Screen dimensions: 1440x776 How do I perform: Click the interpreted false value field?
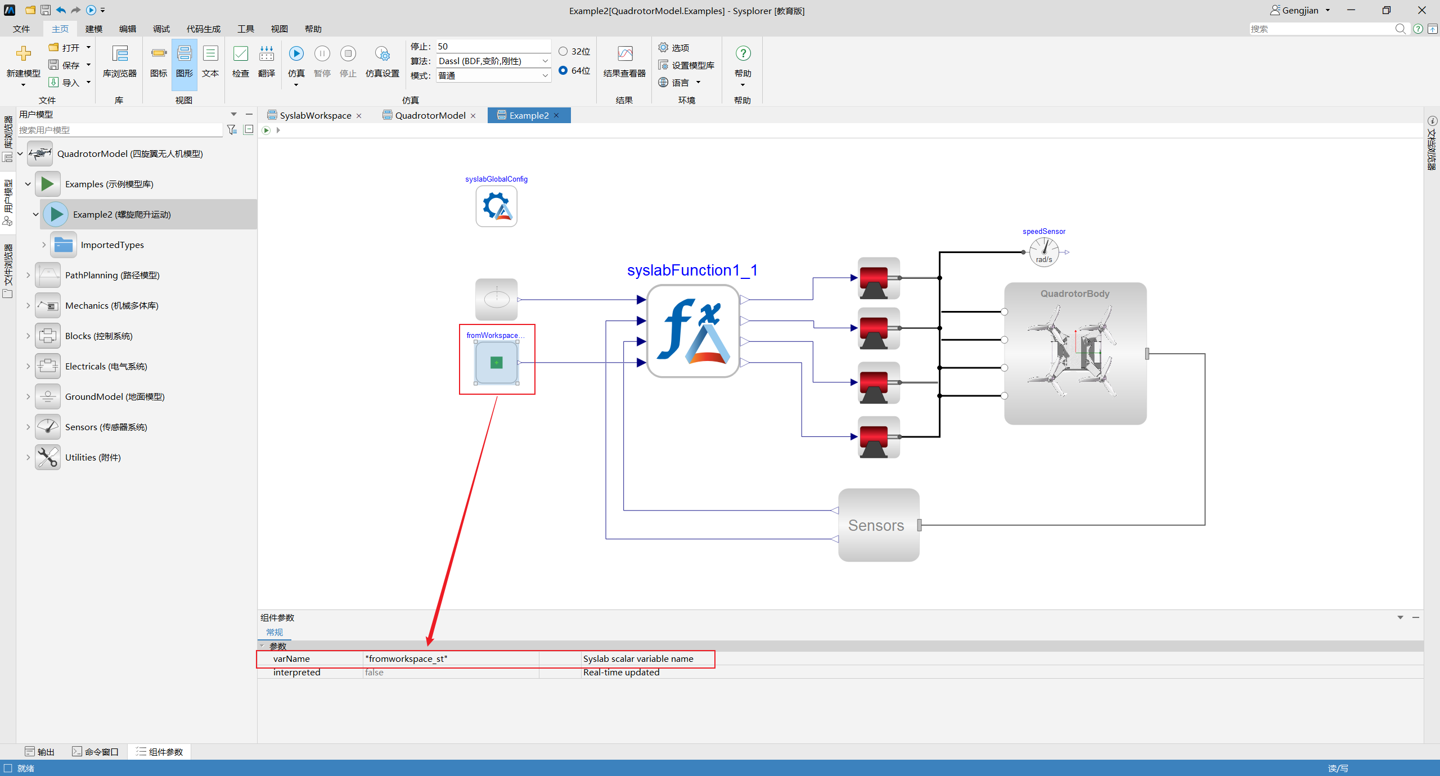pyautogui.click(x=451, y=673)
